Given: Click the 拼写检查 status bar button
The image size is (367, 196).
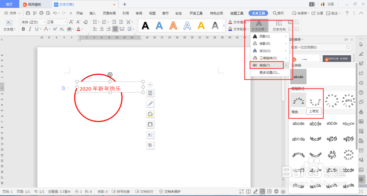Looking at the screenshot, I should [121, 192].
